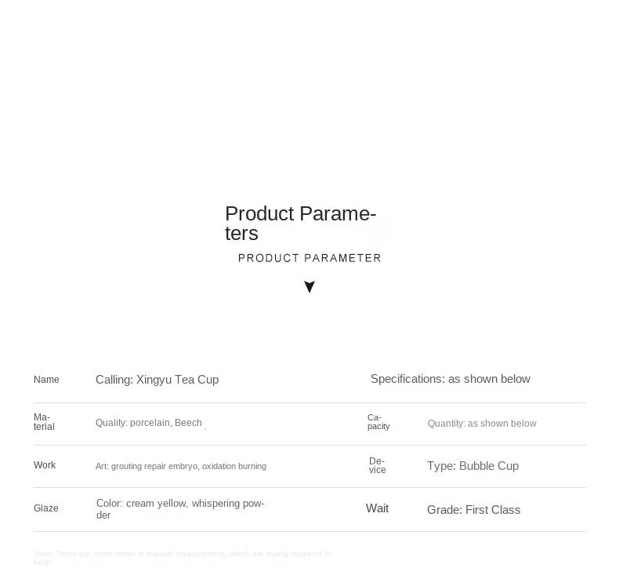Click the 'Glaze' row label
Screen dimensions: 619x586
click(45, 508)
